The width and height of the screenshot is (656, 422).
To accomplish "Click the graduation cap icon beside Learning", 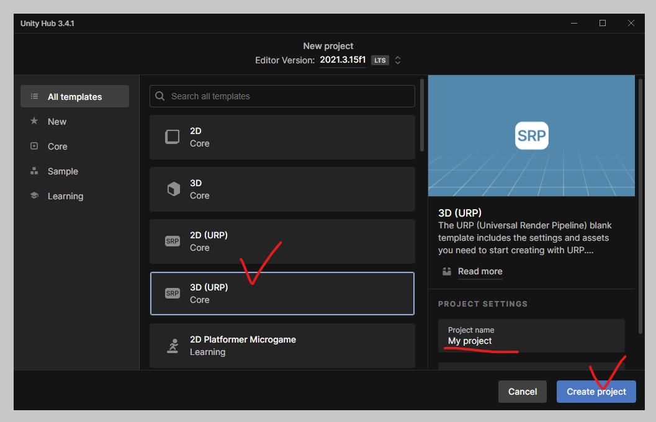I will coord(34,195).
